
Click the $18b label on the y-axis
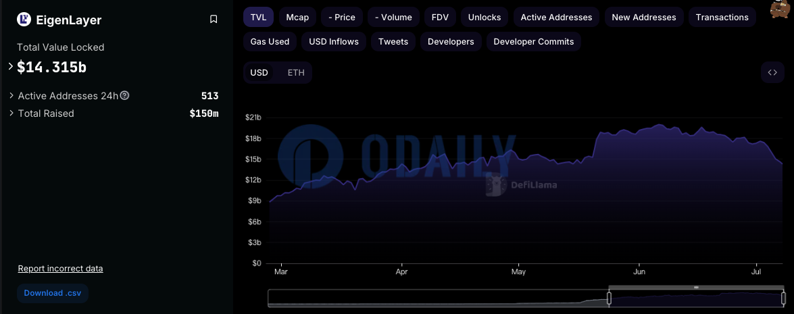[253, 138]
